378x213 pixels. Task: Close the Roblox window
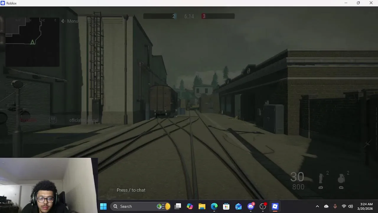[371, 3]
